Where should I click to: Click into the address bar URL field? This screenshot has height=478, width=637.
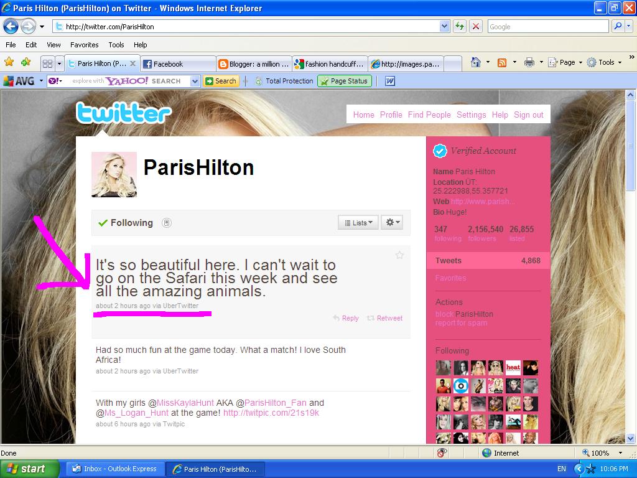[246, 26]
